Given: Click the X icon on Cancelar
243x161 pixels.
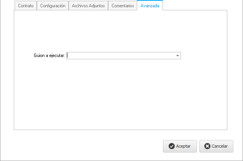Looking at the screenshot, I should point(207,146).
